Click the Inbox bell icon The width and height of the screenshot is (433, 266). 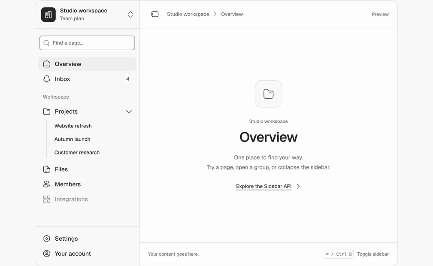[47, 79]
